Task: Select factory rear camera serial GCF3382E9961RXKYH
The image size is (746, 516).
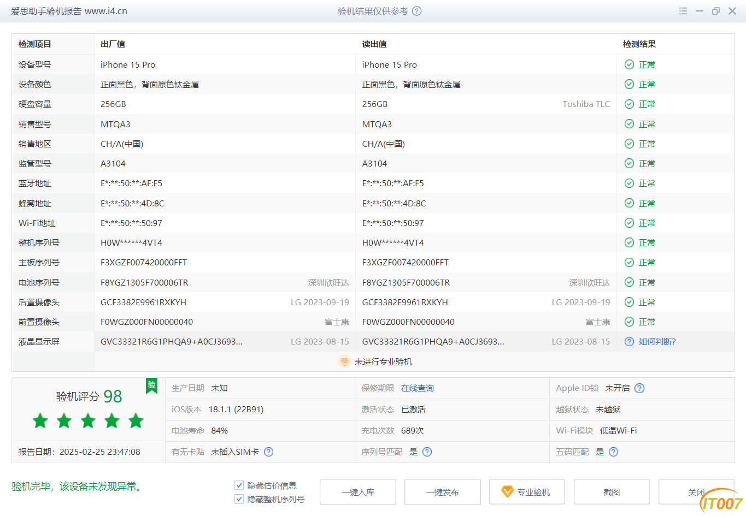Action: 143,302
